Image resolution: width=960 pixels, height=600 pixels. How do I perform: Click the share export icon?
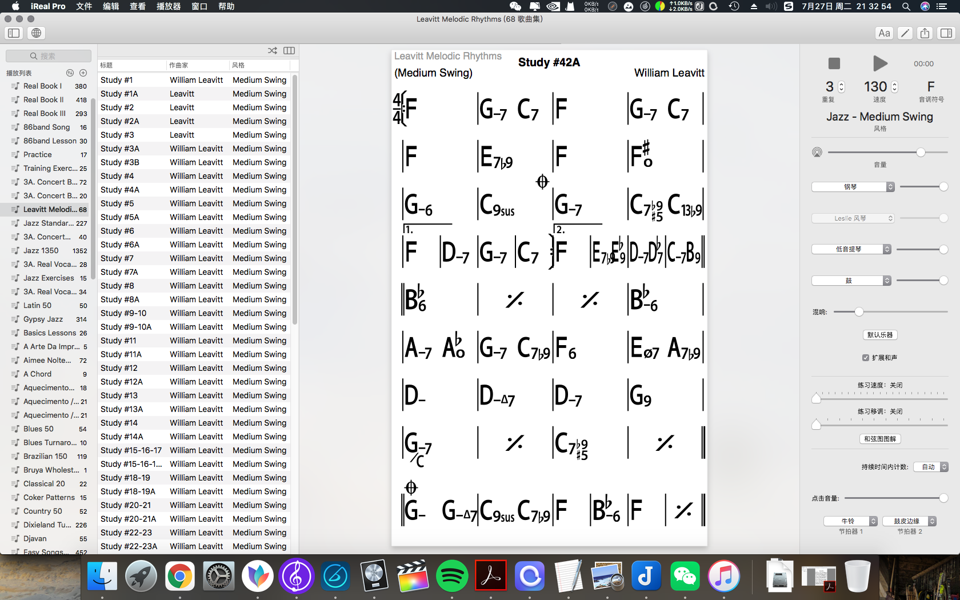coord(925,33)
